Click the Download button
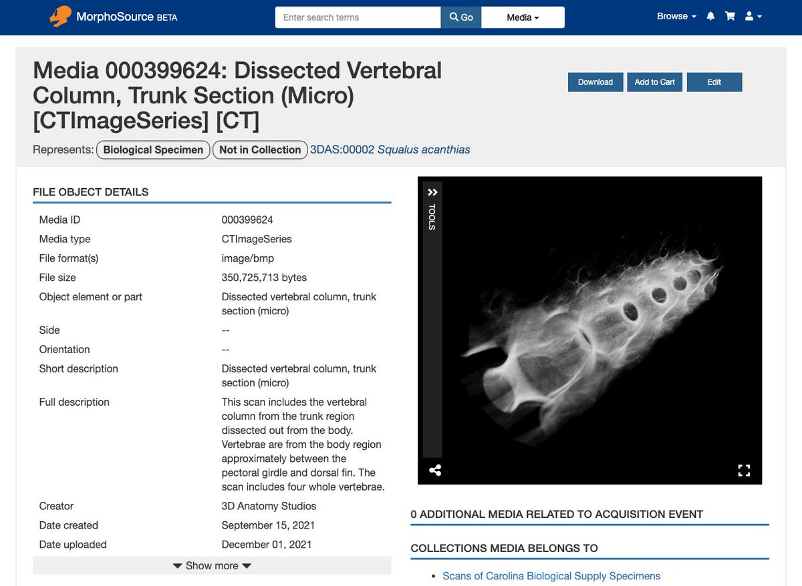 coord(595,82)
